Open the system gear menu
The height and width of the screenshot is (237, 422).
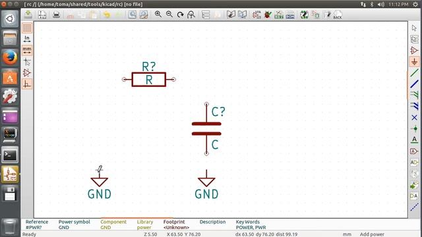[415, 5]
